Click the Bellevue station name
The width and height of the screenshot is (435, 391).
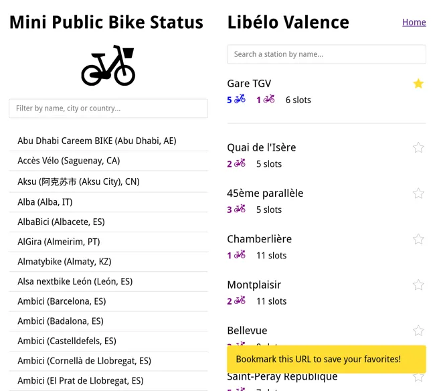pyautogui.click(x=247, y=331)
